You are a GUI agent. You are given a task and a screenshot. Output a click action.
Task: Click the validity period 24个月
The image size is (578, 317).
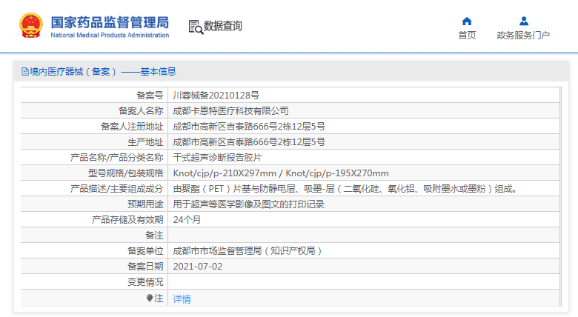point(187,220)
